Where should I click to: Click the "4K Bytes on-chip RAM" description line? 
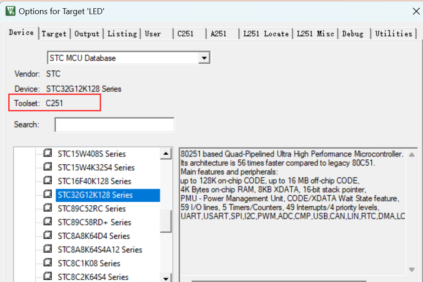[x=273, y=190]
